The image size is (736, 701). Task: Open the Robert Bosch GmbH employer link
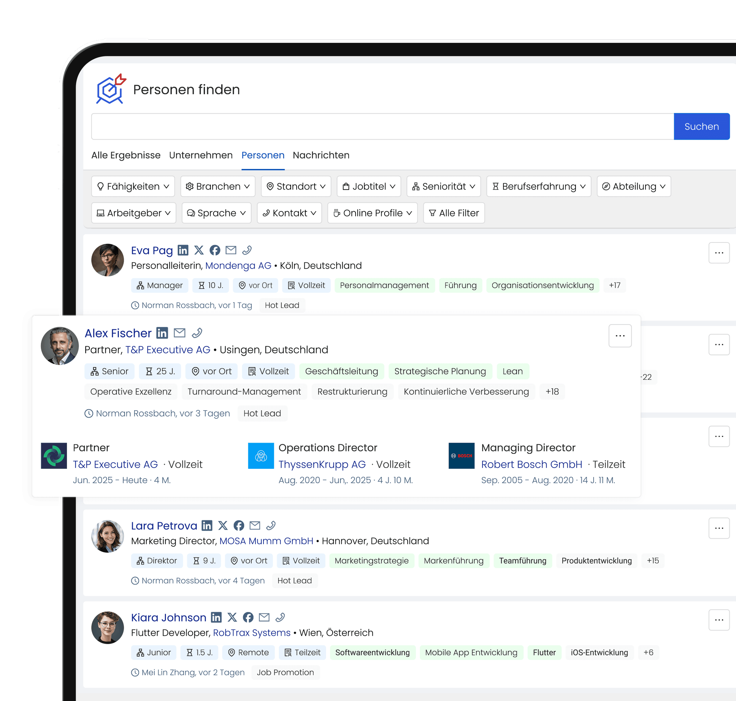(531, 464)
